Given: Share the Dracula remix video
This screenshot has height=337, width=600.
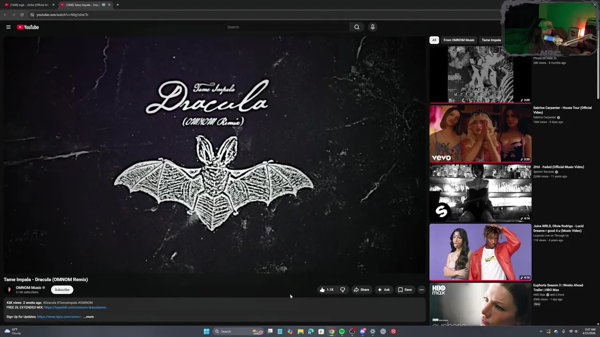Looking at the screenshot, I should click(361, 290).
